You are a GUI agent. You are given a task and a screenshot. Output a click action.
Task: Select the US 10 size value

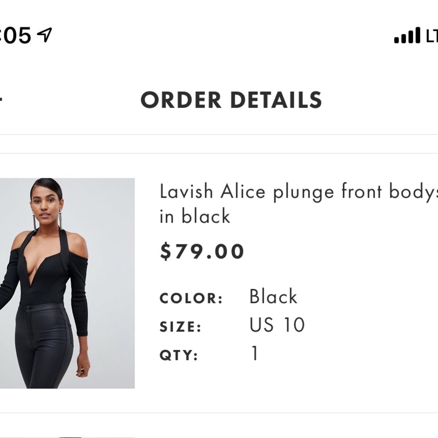pos(278,324)
